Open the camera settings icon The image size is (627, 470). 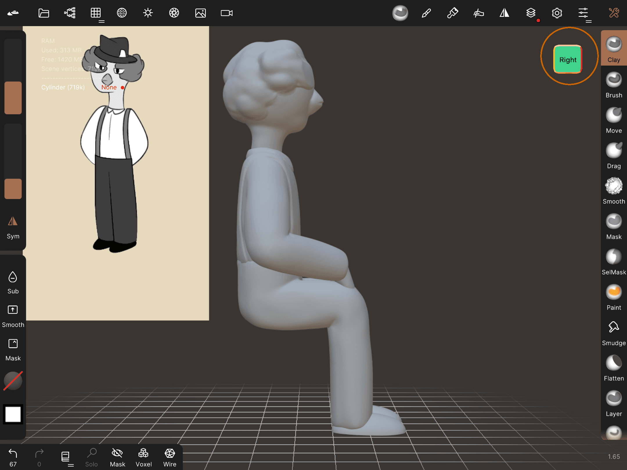pos(226,13)
